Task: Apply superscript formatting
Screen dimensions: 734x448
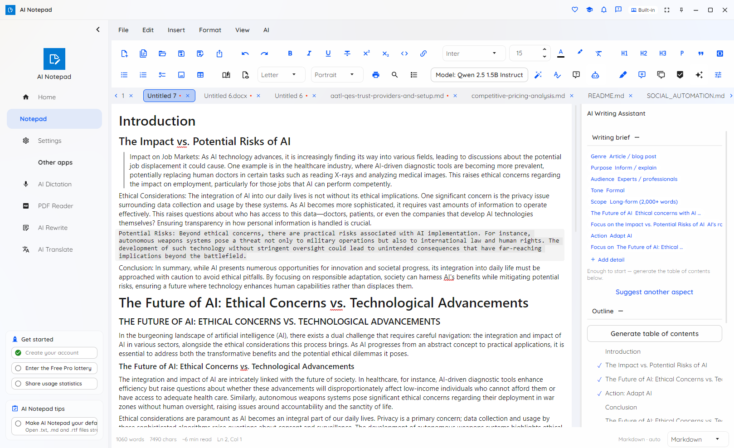Action: coord(366,54)
